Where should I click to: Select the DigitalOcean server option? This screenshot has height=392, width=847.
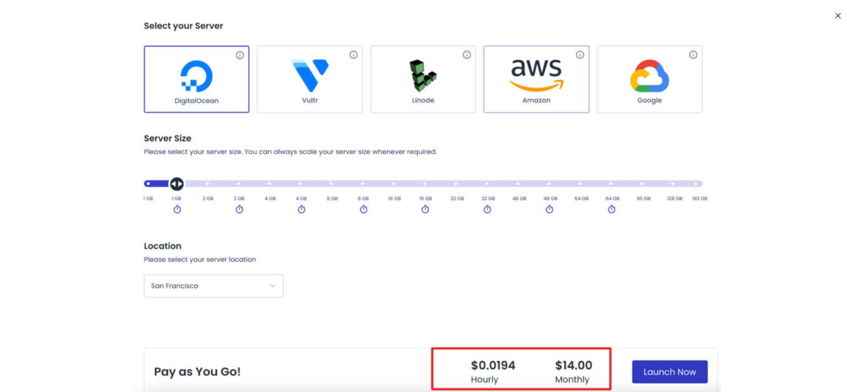pyautogui.click(x=196, y=79)
